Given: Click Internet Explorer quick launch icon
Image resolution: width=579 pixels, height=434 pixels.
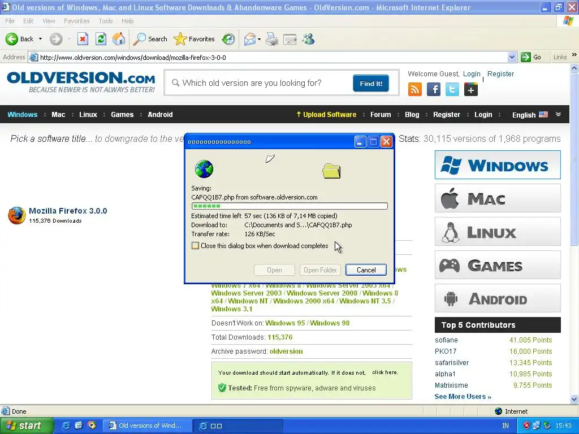Looking at the screenshot, I should tap(66, 426).
